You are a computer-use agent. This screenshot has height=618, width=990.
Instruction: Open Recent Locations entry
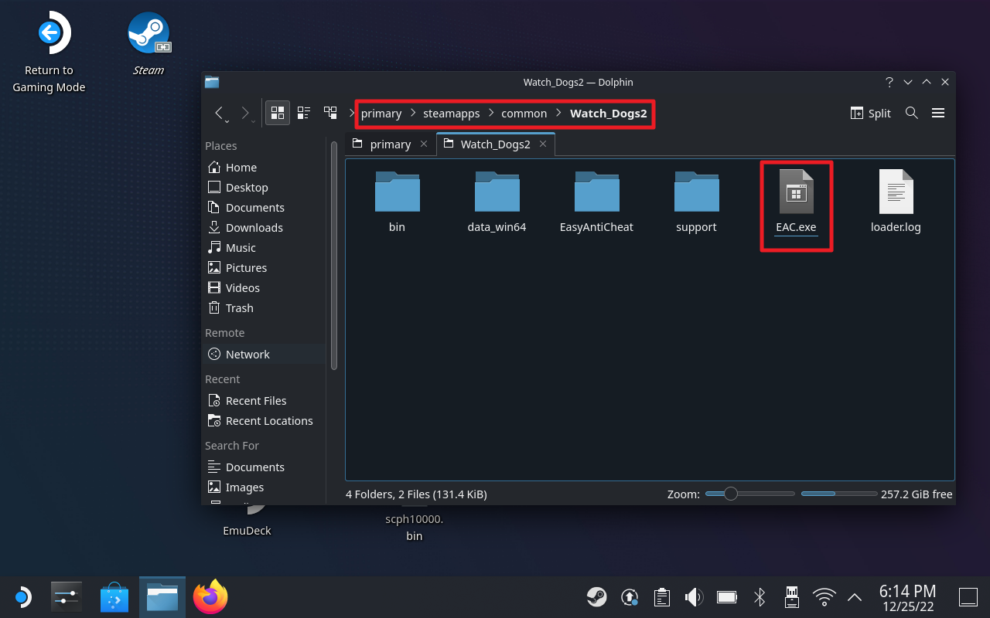[x=264, y=421]
